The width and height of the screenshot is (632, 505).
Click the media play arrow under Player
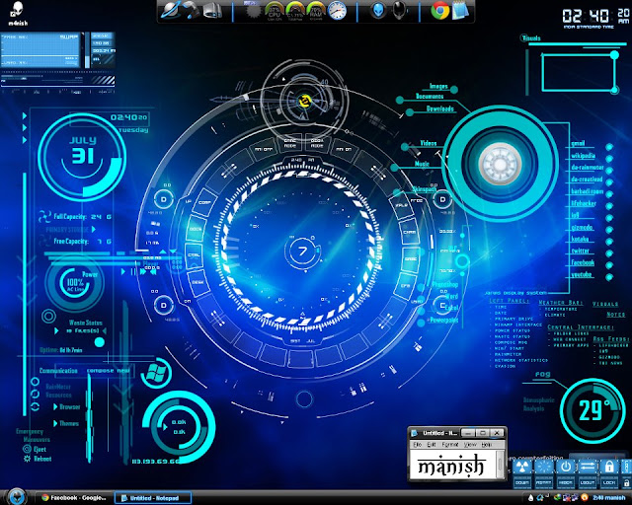pos(123,272)
